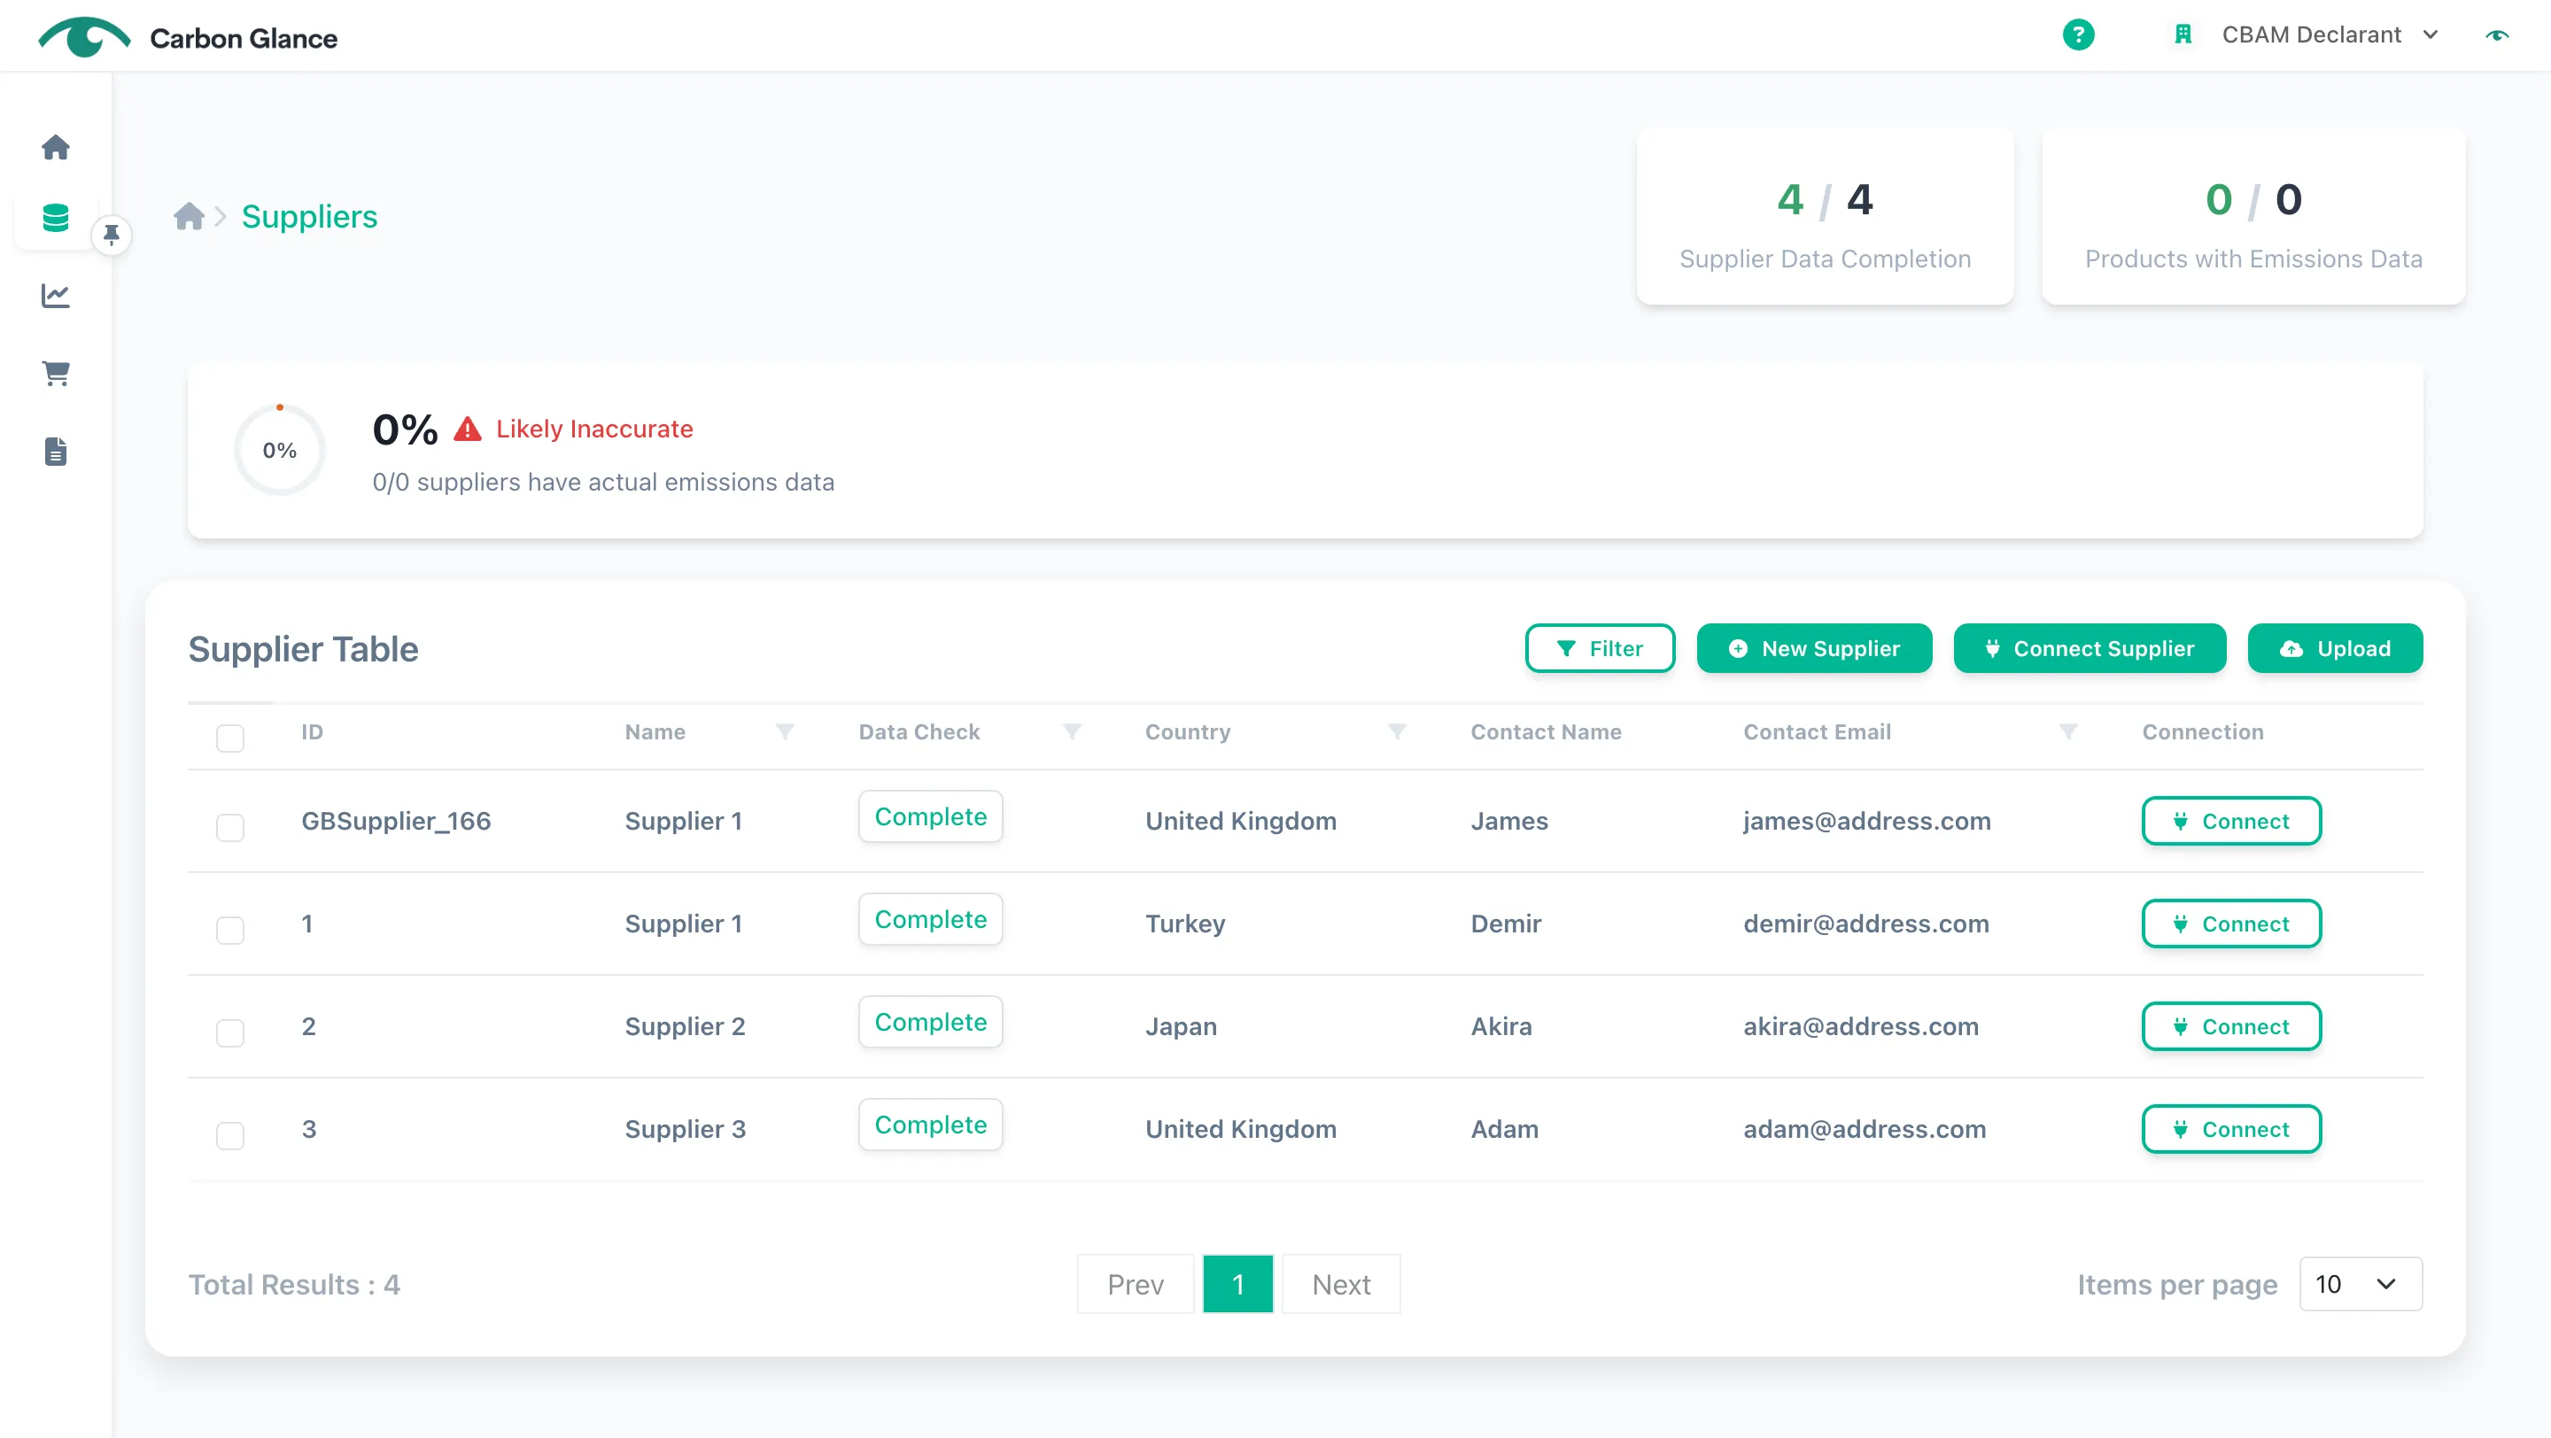Open the Home icon in the sidebar
Screen dimensions: 2551x1438
point(56,148)
